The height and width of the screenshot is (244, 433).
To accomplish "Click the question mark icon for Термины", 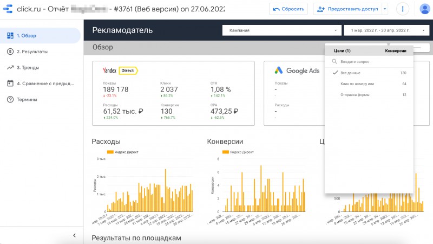I will point(10,99).
